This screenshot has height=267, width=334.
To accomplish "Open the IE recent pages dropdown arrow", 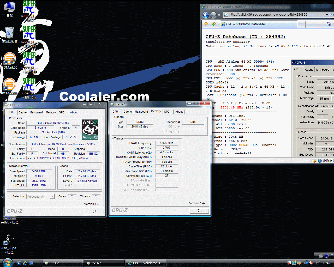I will pos(219,15).
